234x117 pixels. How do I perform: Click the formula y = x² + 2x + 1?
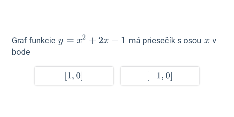coord(92,40)
